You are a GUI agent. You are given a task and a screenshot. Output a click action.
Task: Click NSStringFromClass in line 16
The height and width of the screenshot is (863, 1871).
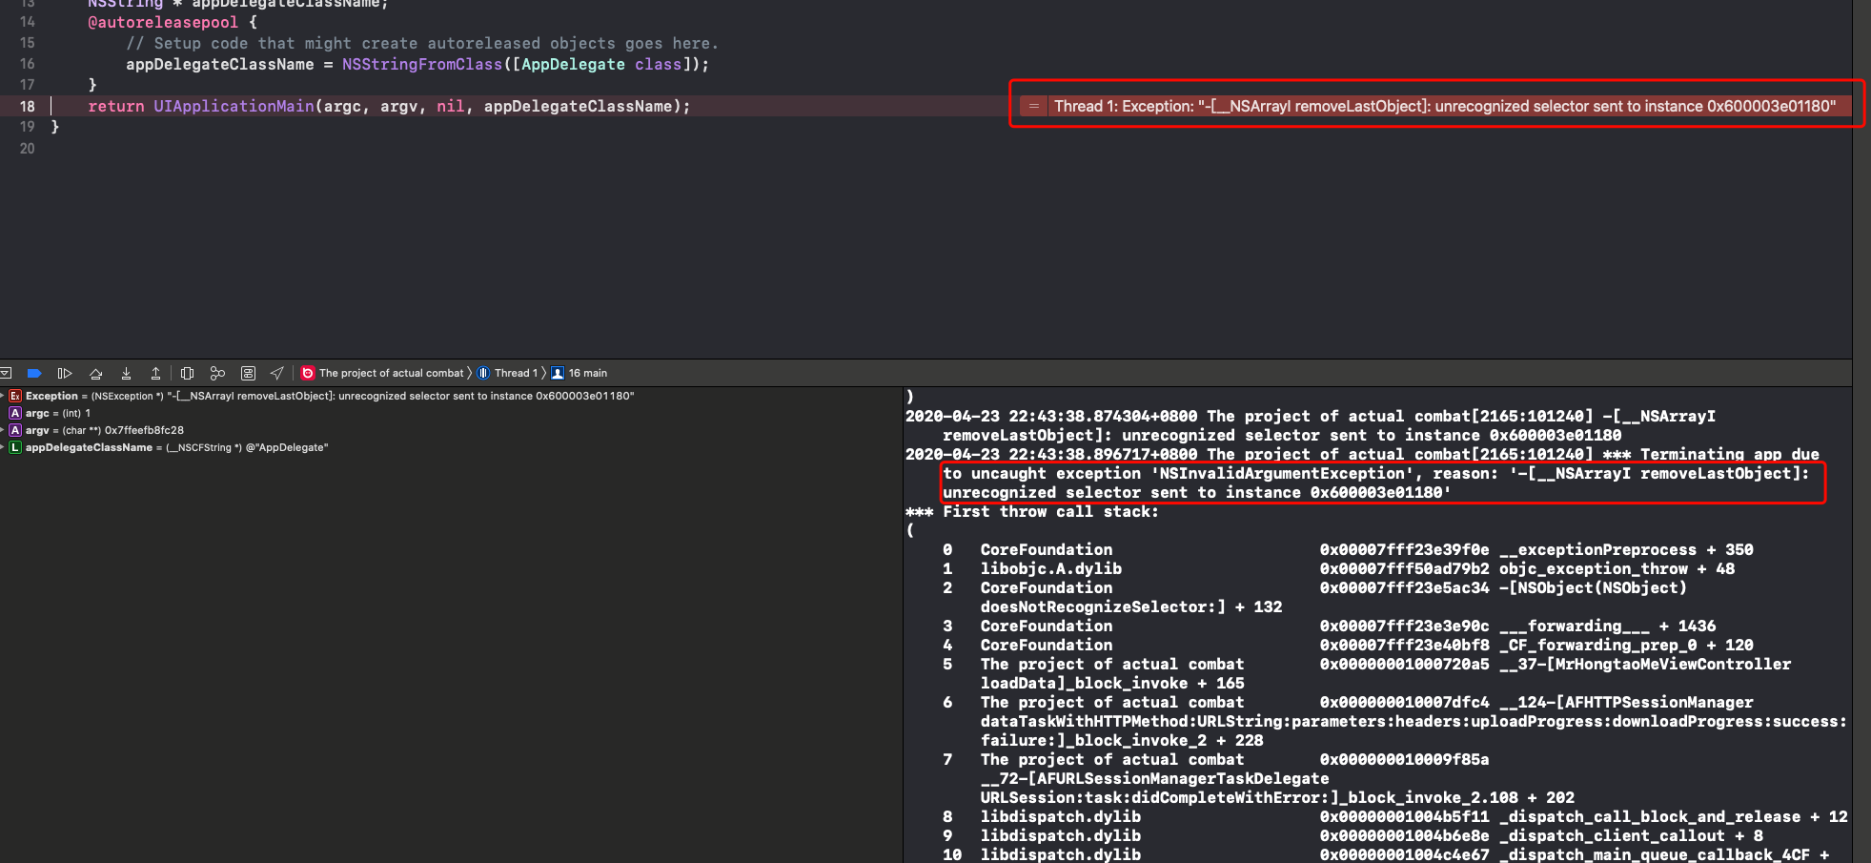click(422, 64)
